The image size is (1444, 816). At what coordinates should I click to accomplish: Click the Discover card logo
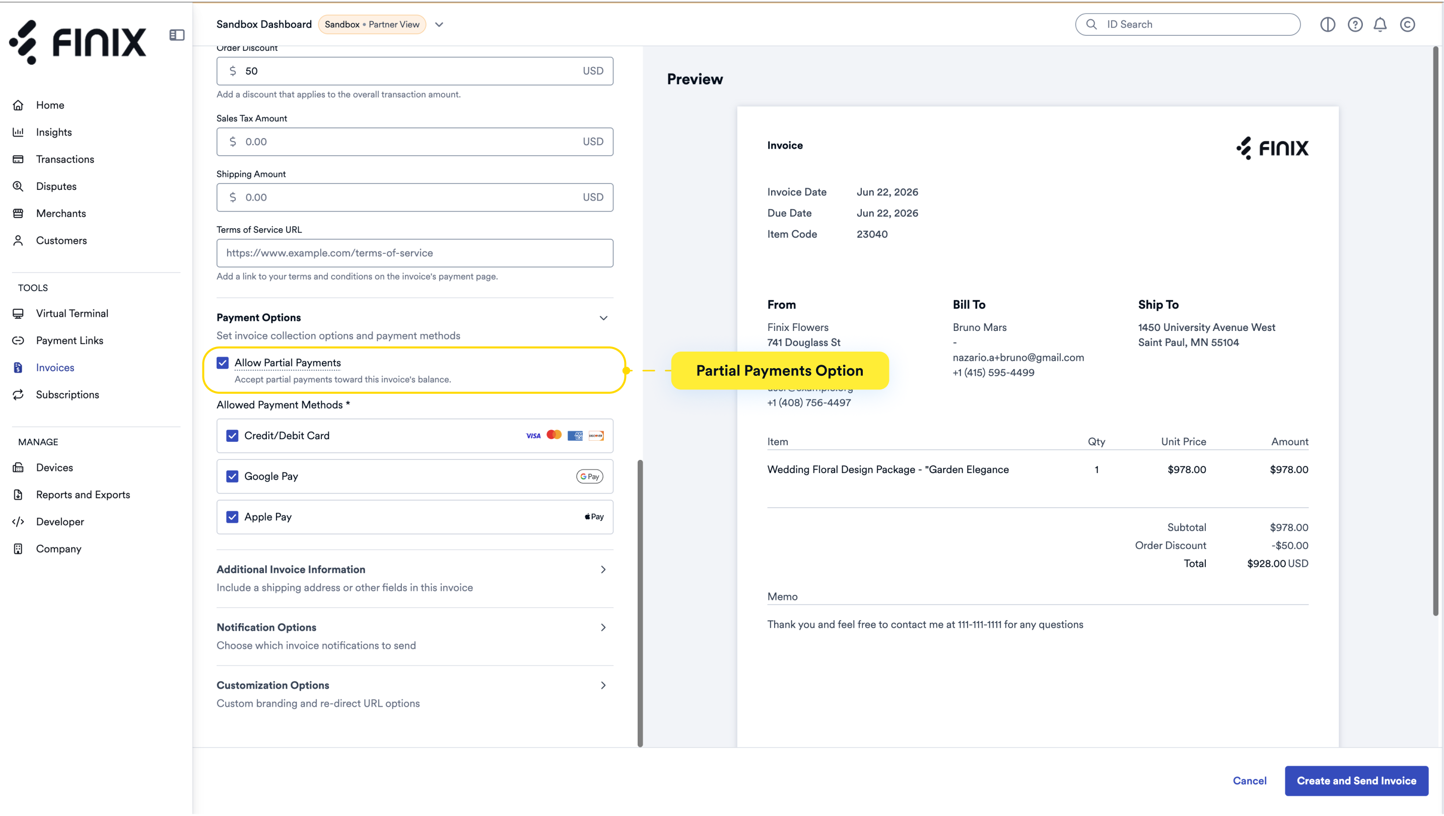[596, 436]
